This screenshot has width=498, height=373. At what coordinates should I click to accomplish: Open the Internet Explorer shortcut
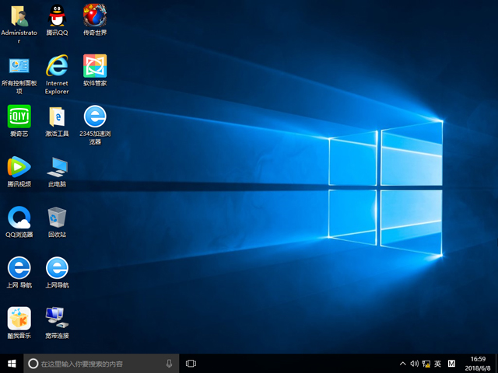[57, 66]
